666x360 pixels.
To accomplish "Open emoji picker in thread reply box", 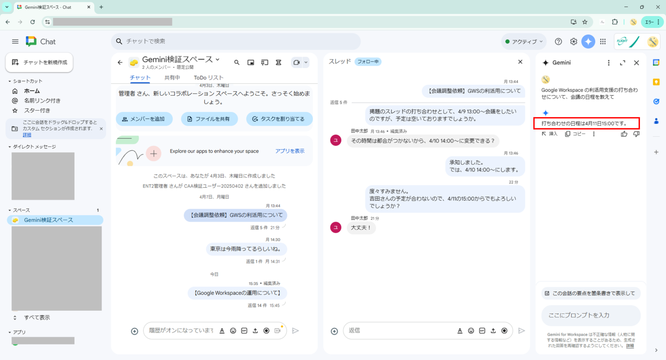I will (x=471, y=331).
